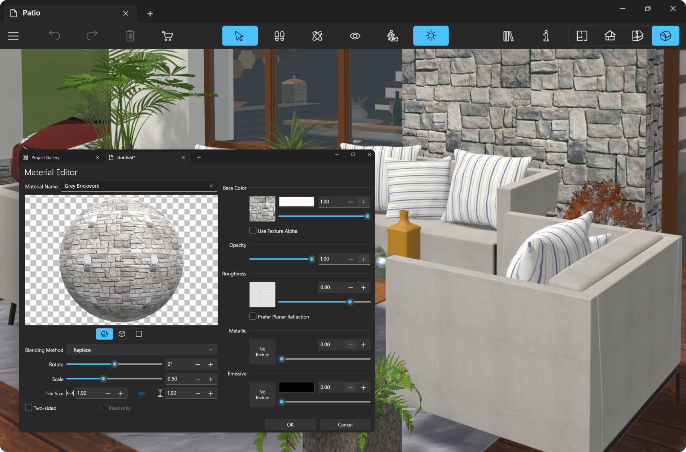Switch to the Project Gallery tab
Screen dimensions: 686x452
[45, 157]
